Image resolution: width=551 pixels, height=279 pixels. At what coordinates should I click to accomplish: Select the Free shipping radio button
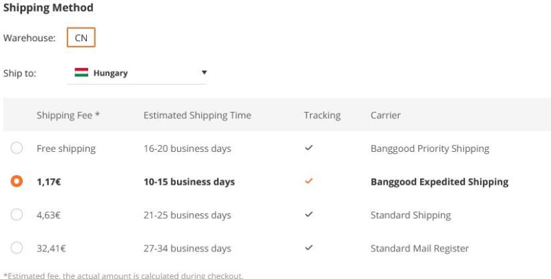tap(17, 148)
